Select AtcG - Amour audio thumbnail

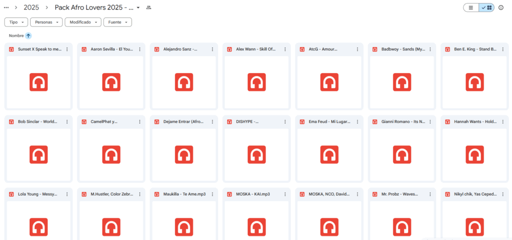click(x=329, y=82)
